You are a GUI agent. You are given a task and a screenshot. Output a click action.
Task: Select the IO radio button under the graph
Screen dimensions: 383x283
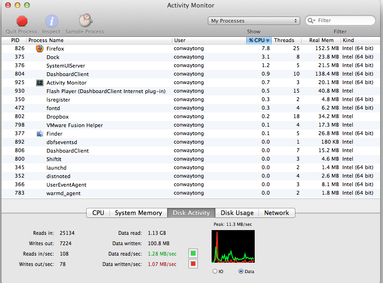point(214,271)
